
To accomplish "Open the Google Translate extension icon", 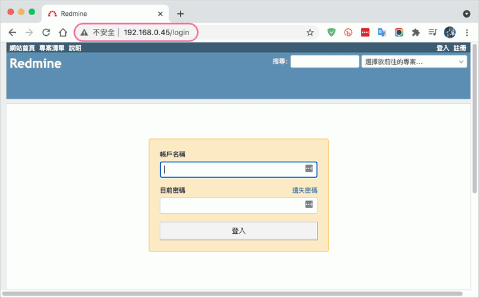I will coord(382,33).
